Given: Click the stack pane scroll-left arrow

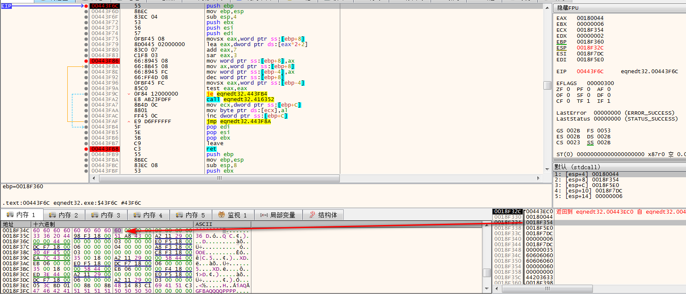Looking at the screenshot, I should click(x=496, y=289).
